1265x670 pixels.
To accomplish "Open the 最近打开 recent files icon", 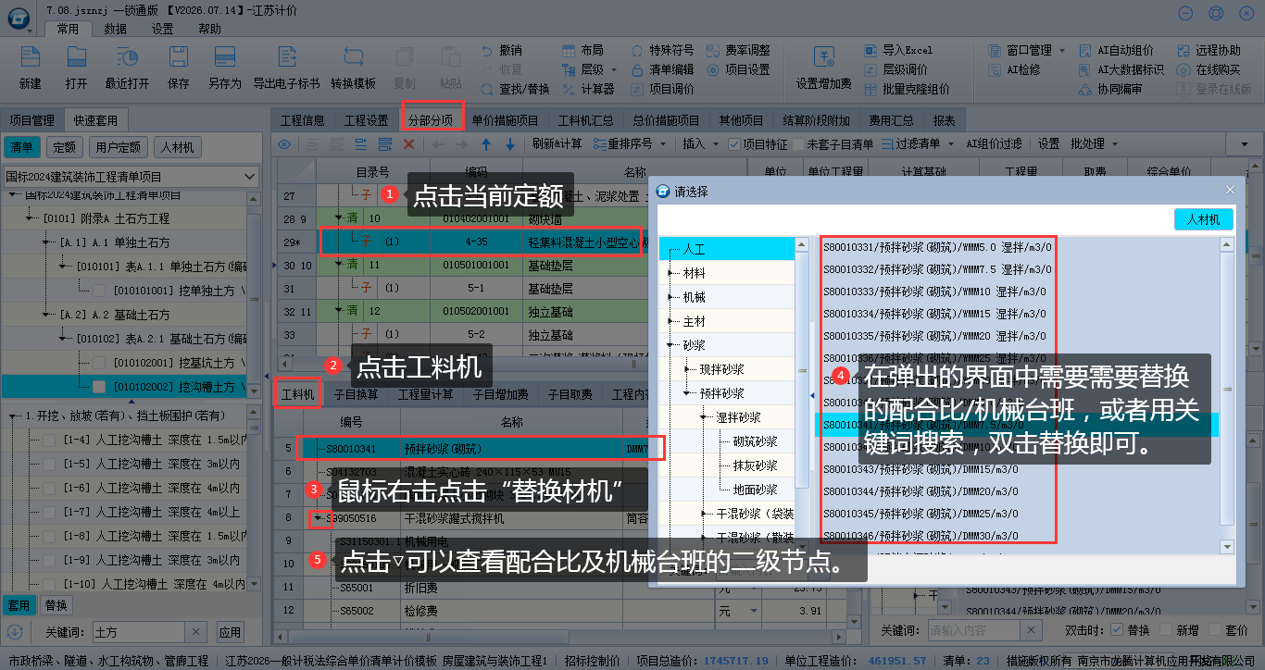I will click(128, 56).
